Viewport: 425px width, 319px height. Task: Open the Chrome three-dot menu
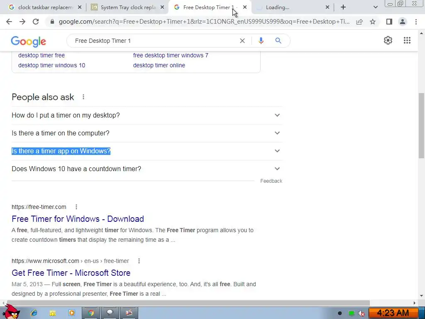[x=416, y=22]
